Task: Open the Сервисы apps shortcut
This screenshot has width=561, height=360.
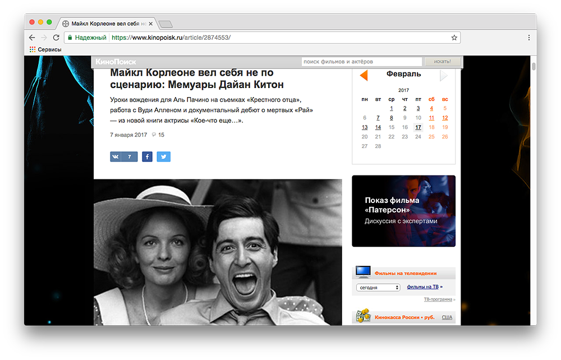Action: coord(45,49)
